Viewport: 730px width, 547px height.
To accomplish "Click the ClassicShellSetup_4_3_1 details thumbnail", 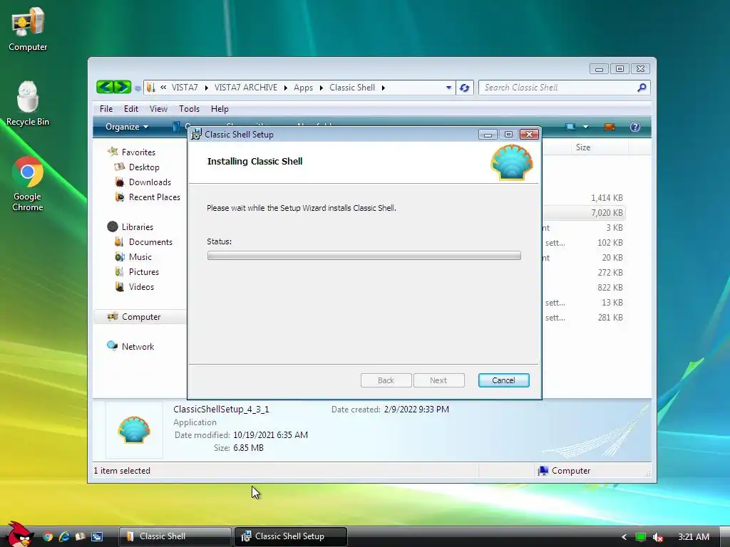I will [x=134, y=429].
